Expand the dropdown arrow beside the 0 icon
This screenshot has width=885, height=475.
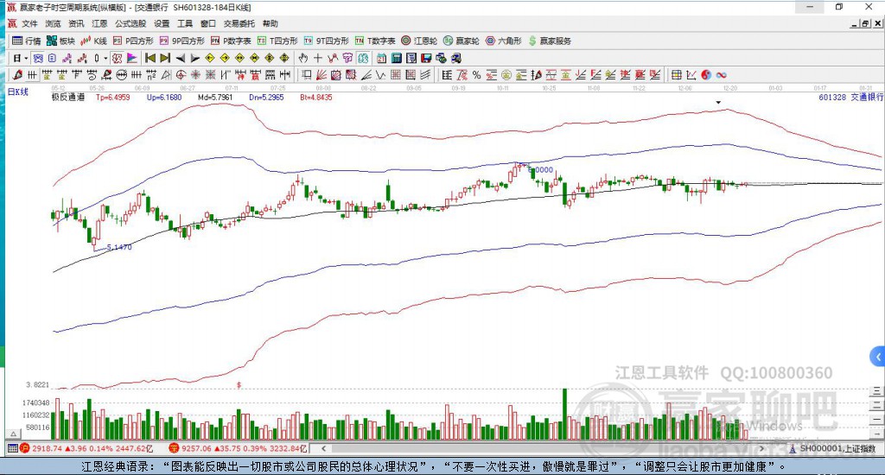(105, 58)
